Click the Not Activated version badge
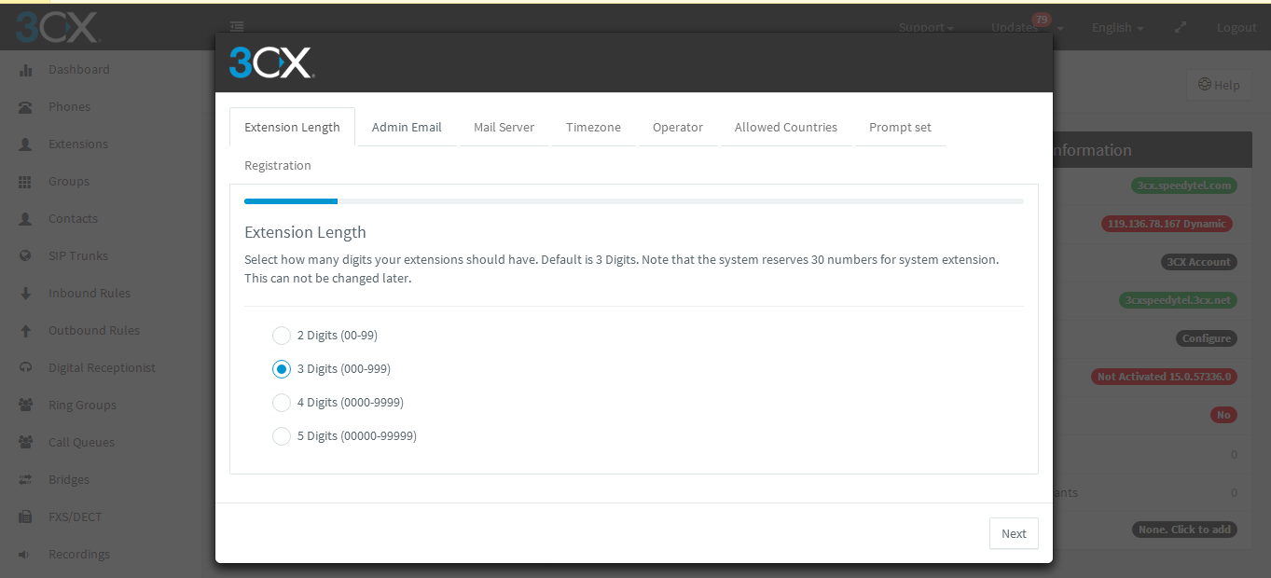 [x=1164, y=377]
